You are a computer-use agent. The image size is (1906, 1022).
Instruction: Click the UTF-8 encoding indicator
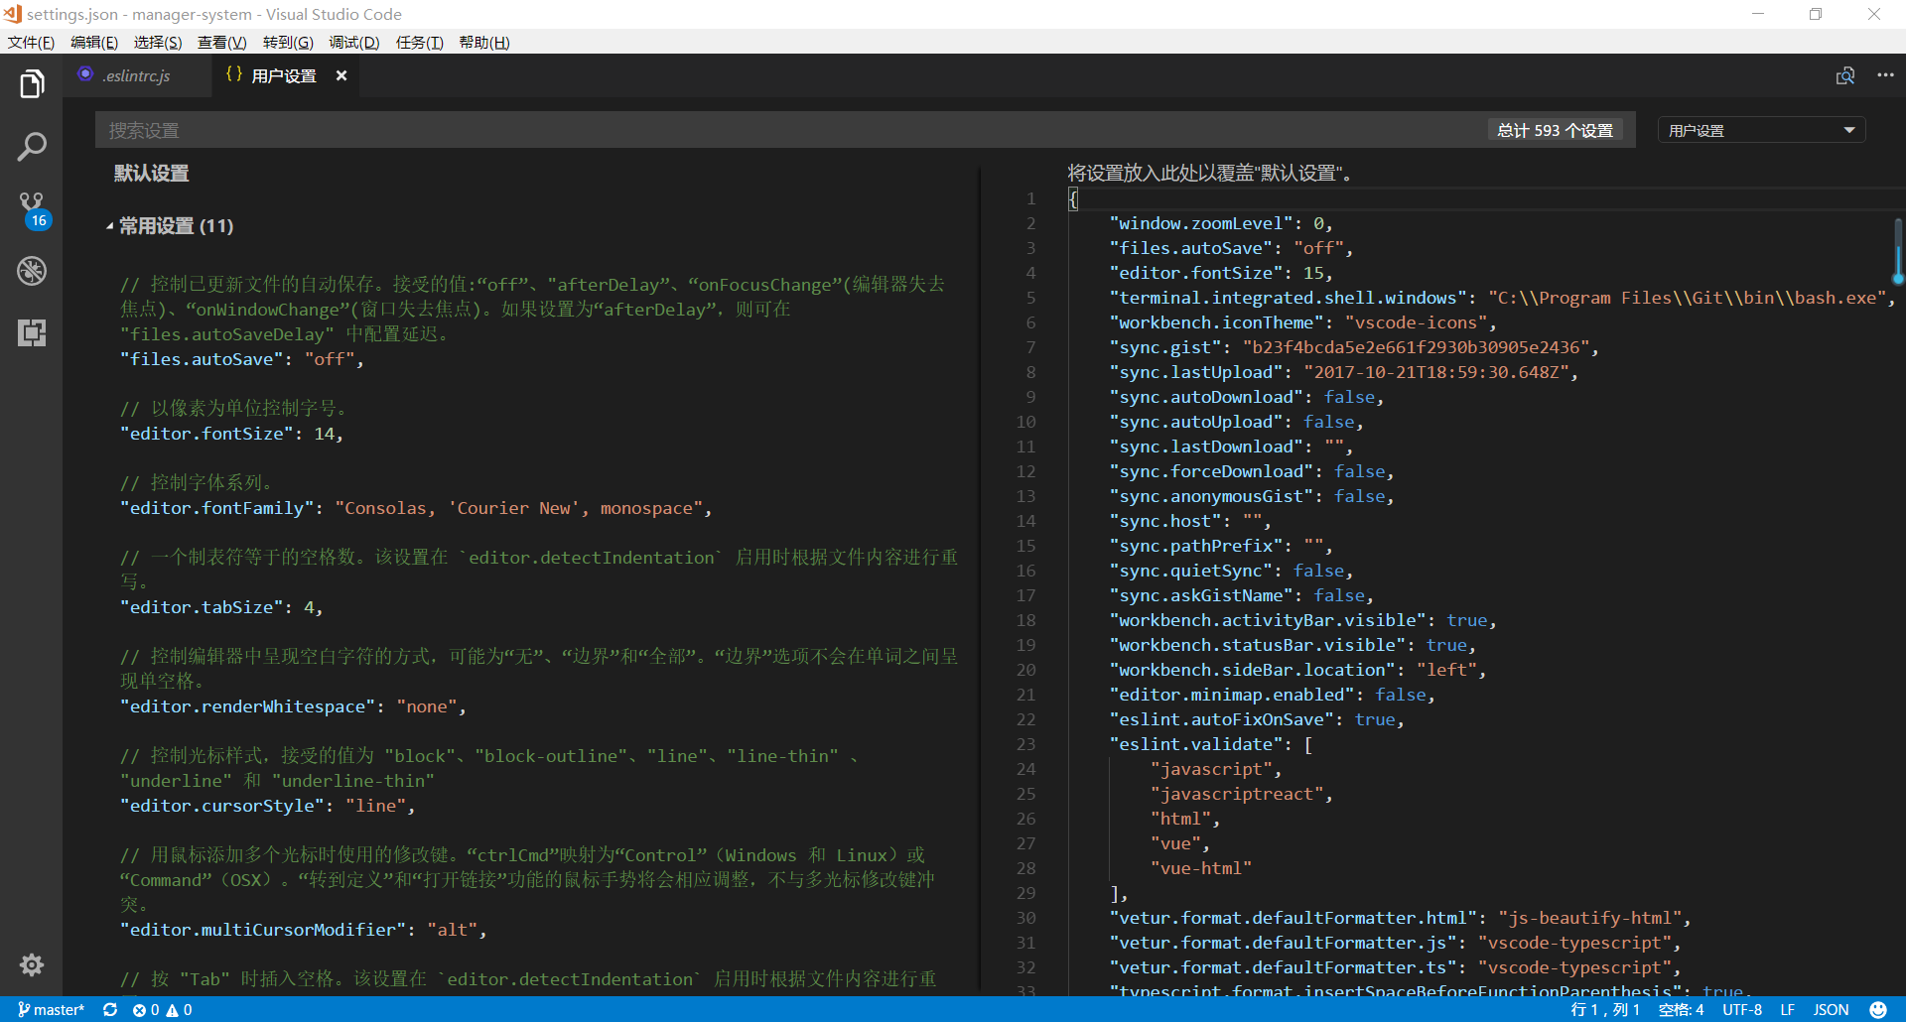coord(1742,1009)
